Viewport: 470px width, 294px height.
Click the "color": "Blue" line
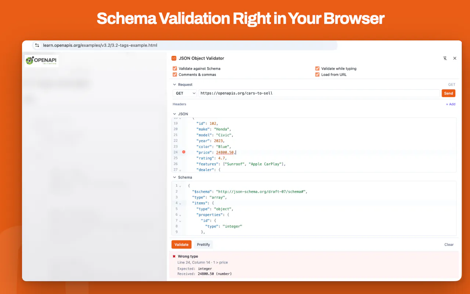(x=214, y=147)
